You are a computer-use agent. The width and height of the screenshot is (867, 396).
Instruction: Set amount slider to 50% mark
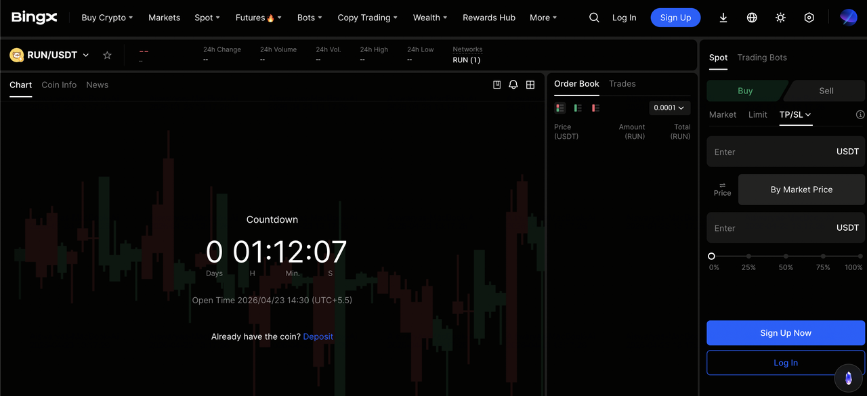coord(786,257)
